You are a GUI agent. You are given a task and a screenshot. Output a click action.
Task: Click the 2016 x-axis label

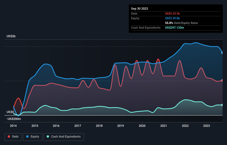[56, 126]
